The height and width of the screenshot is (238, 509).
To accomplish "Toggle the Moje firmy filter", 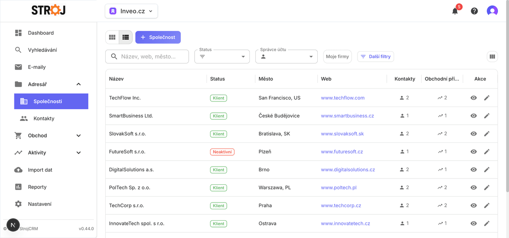I will pos(337,57).
